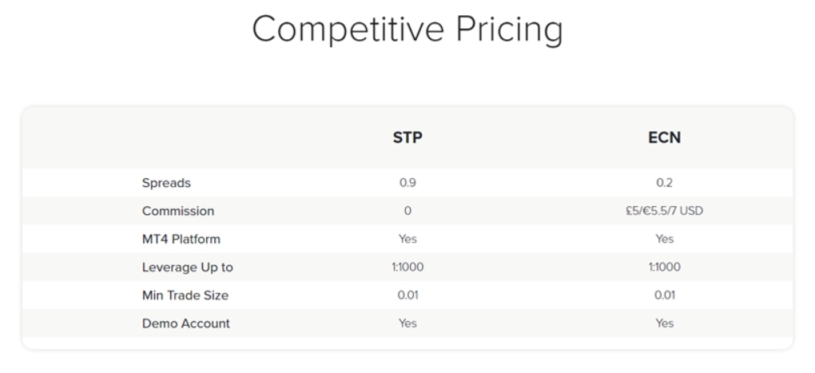Click the STP min trade size 0.01
The height and width of the screenshot is (373, 815).
(x=407, y=296)
